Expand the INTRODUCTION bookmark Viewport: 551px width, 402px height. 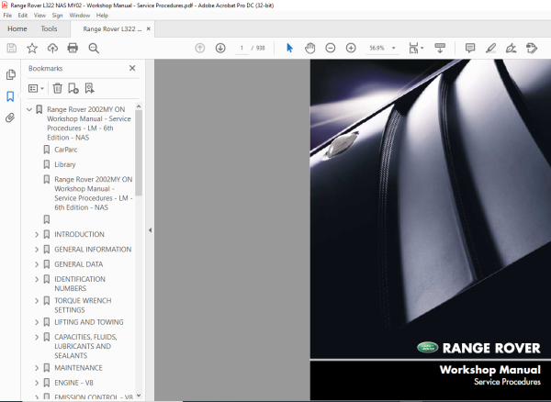tap(37, 234)
